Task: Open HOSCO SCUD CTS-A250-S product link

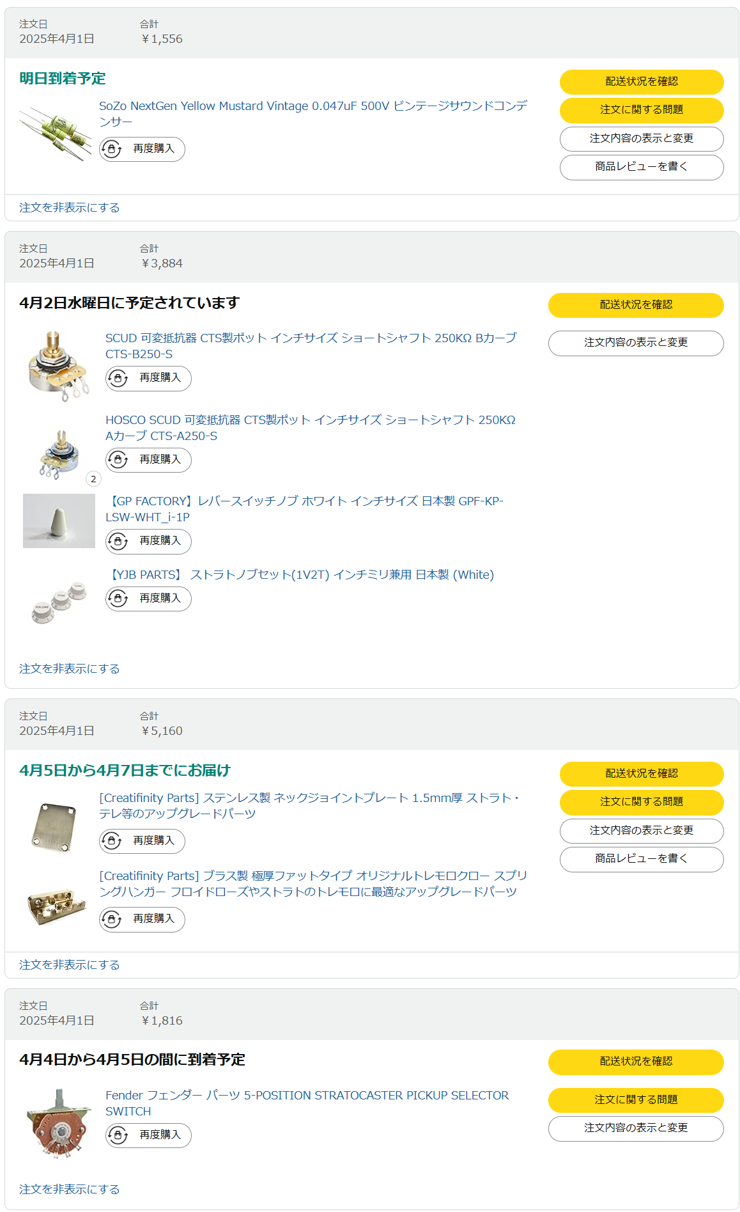Action: click(311, 428)
